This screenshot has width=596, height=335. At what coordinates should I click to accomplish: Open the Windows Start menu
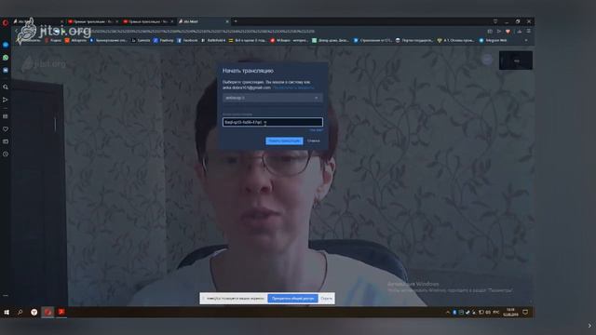pos(7,313)
